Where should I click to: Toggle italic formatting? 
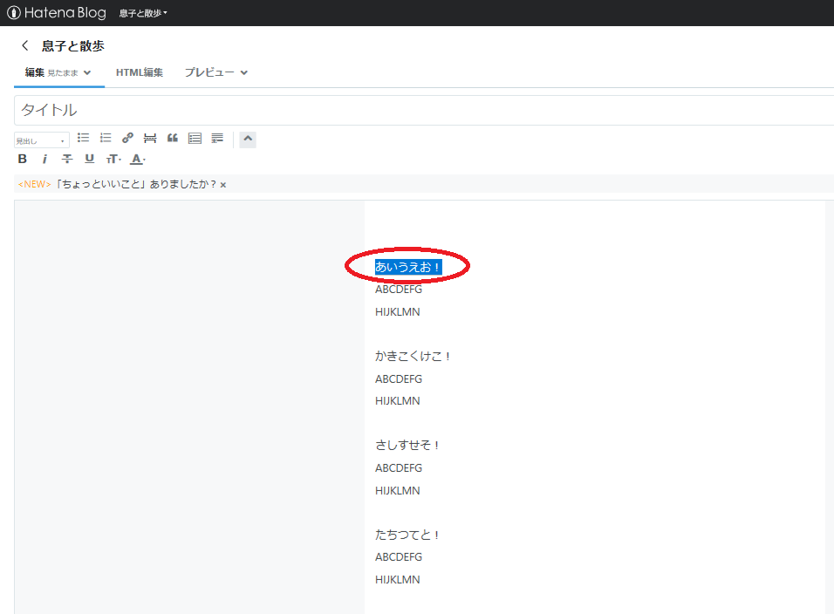click(44, 159)
